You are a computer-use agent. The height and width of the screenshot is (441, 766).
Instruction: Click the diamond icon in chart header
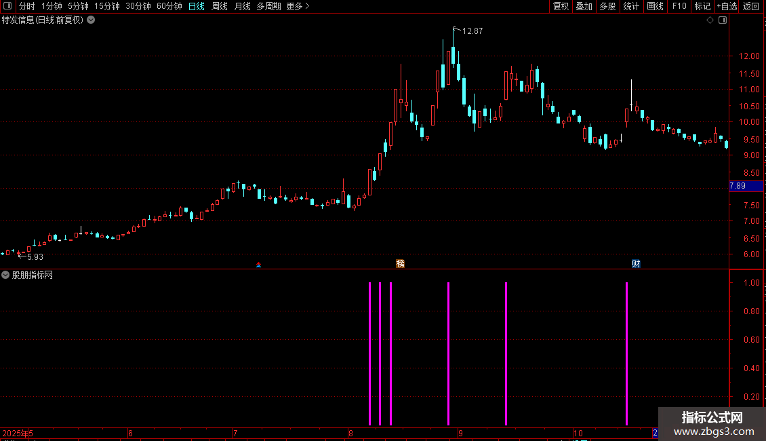(710, 20)
